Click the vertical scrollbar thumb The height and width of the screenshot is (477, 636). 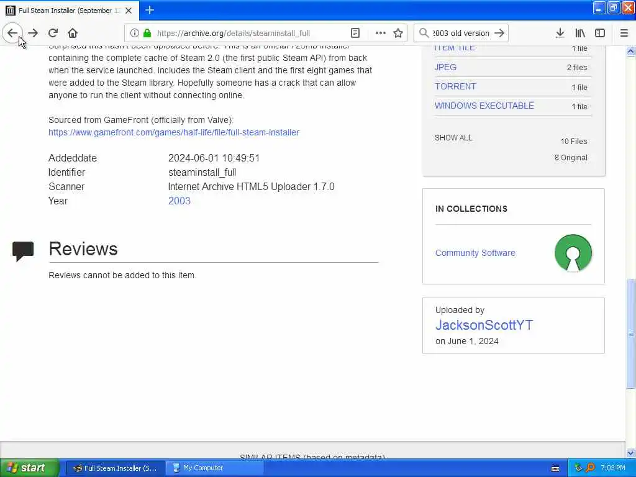tap(630, 334)
